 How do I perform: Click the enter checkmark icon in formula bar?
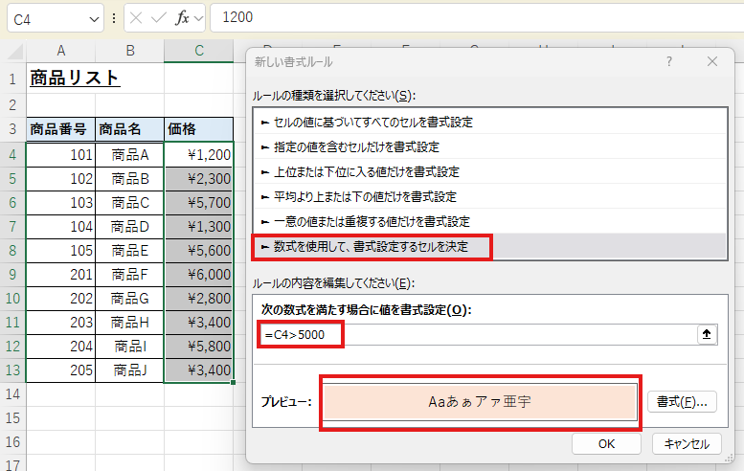159,18
